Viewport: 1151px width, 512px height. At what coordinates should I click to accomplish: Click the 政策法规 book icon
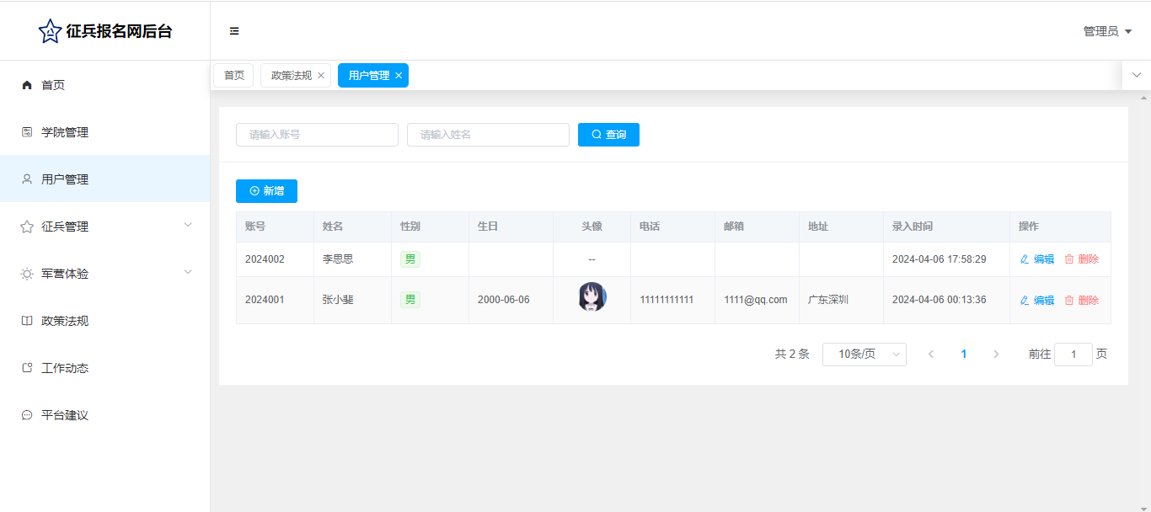point(27,321)
